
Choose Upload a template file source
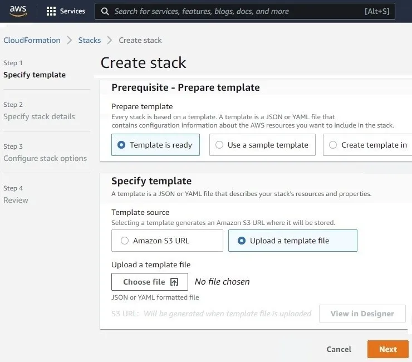coord(293,241)
